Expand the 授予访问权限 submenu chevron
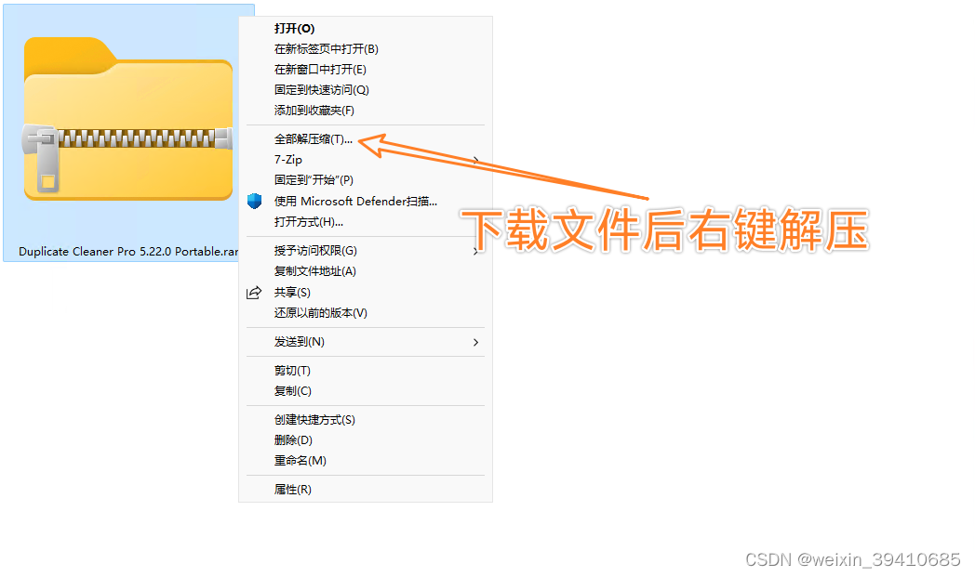Image resolution: width=975 pixels, height=577 pixels. pyautogui.click(x=475, y=252)
